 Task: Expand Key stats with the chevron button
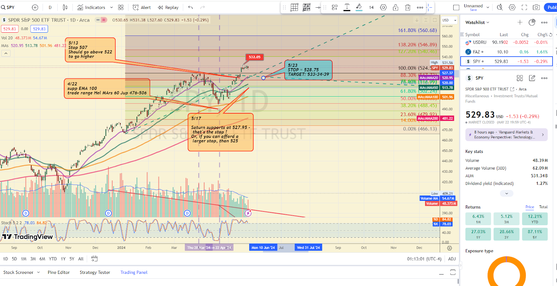(507, 193)
